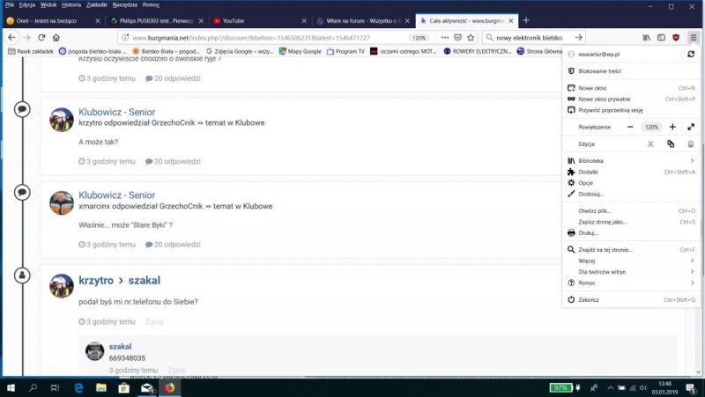Toggle the sidebar view button in the toolbar
This screenshot has height=397, width=705.
[660, 38]
